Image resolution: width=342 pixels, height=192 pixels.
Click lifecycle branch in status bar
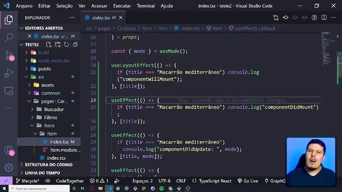pos(28,181)
